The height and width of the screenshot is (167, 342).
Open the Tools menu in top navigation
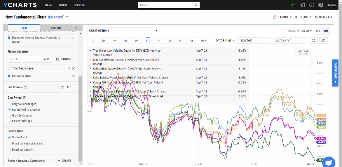tap(63, 5)
